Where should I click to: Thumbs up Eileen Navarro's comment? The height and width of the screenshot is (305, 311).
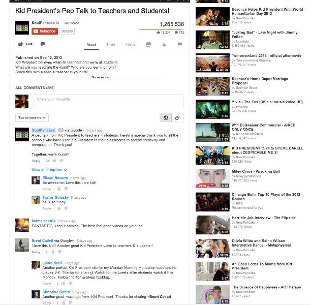[x=59, y=189]
